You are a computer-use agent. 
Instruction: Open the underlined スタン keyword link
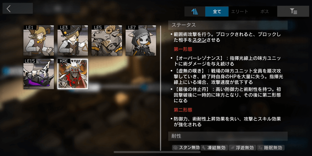coord(199,40)
